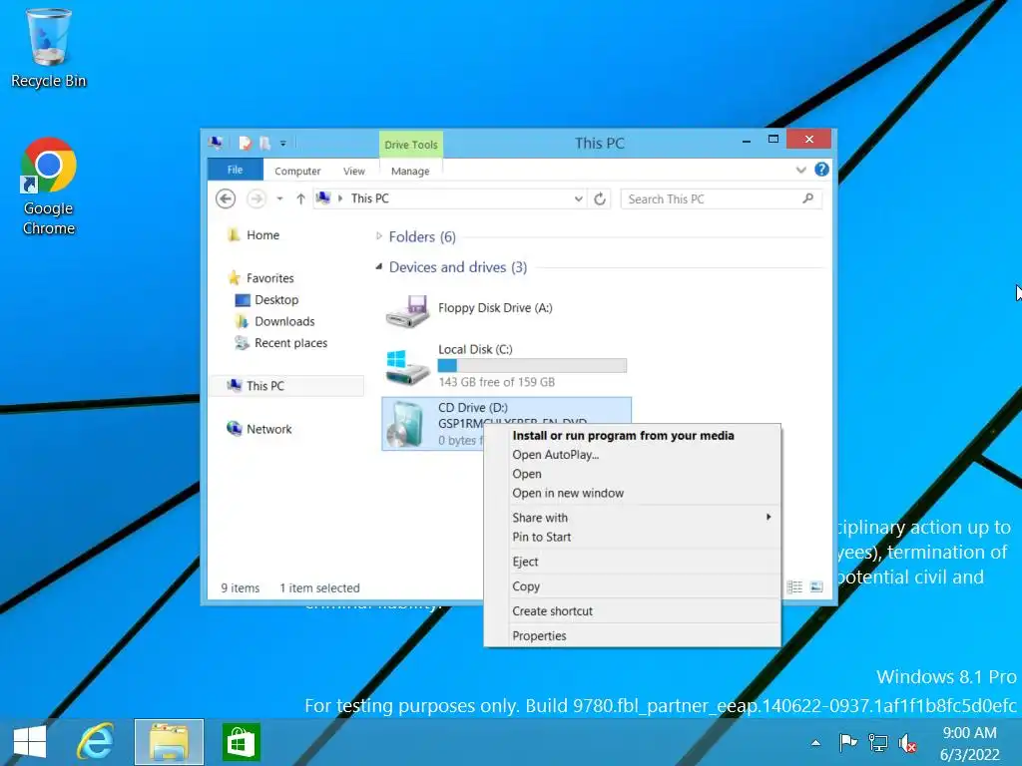Switch to Large icons view in status bar
This screenshot has width=1022, height=766.
click(x=816, y=586)
